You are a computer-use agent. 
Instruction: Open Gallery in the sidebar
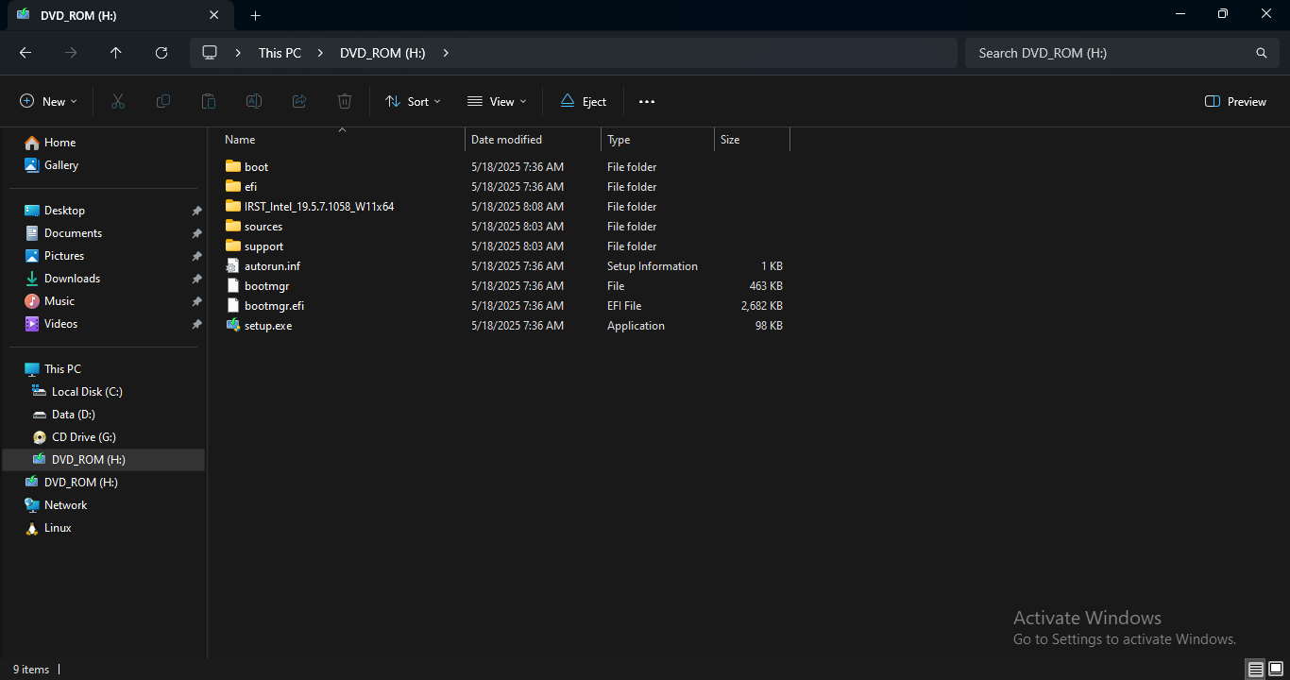[x=61, y=164]
